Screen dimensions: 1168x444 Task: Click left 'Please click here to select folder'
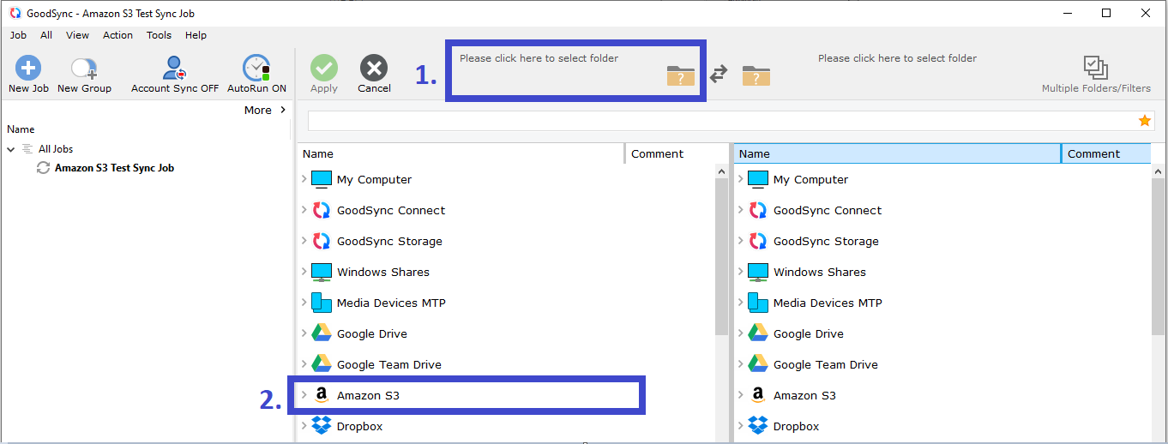click(539, 58)
